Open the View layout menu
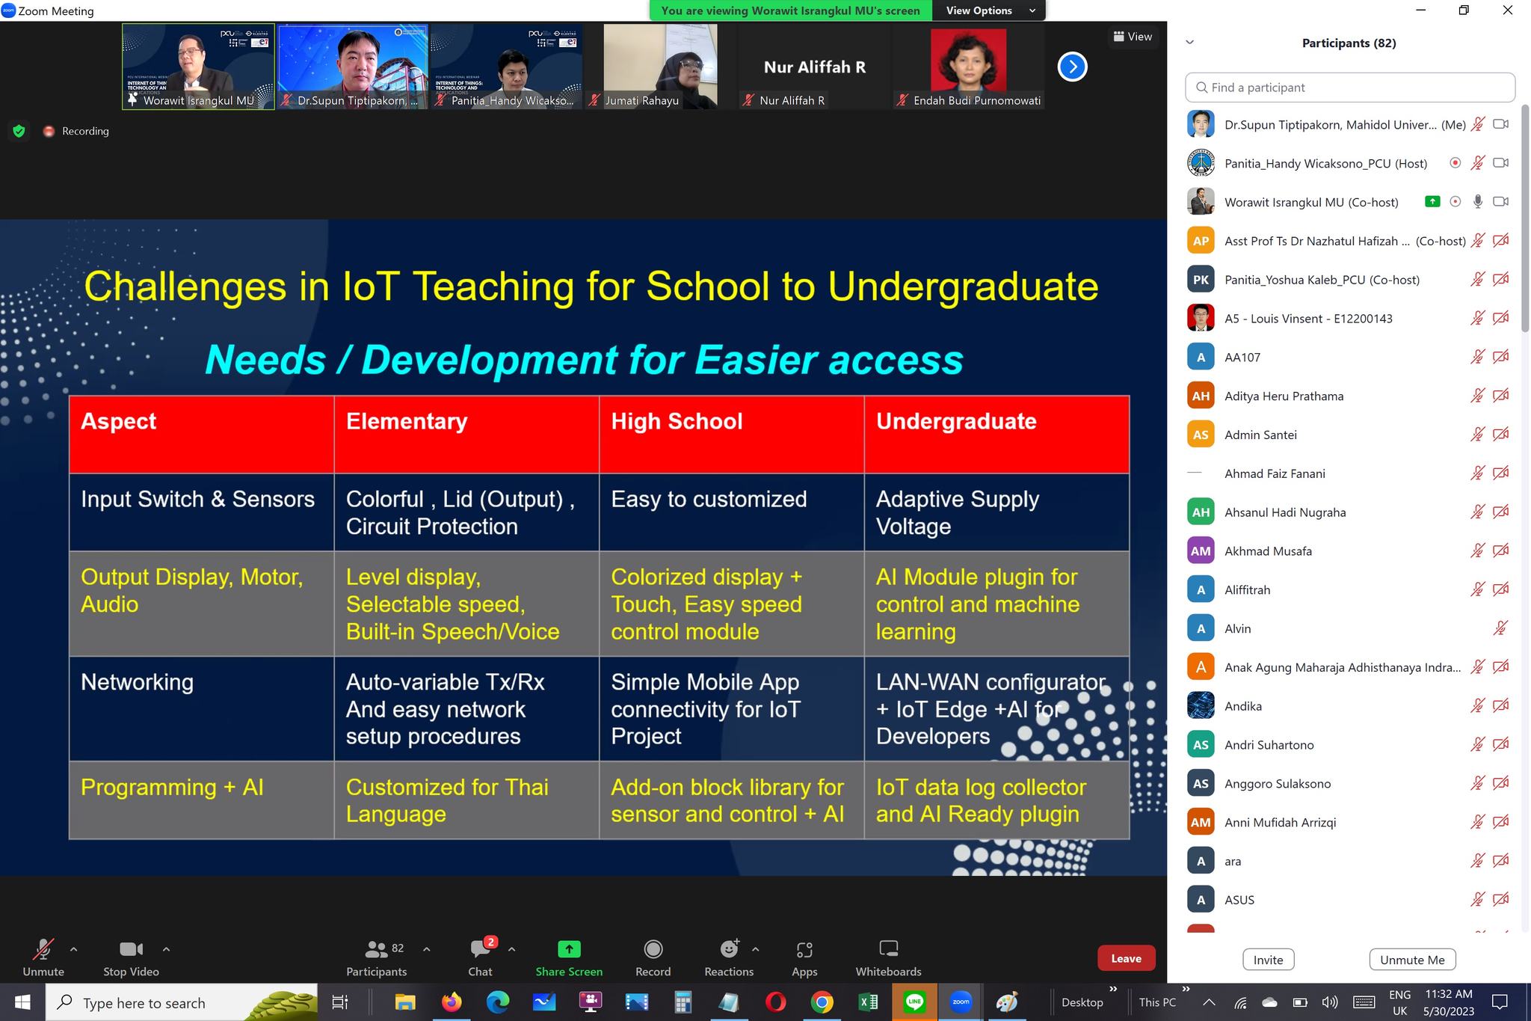The image size is (1531, 1021). pyautogui.click(x=1133, y=37)
